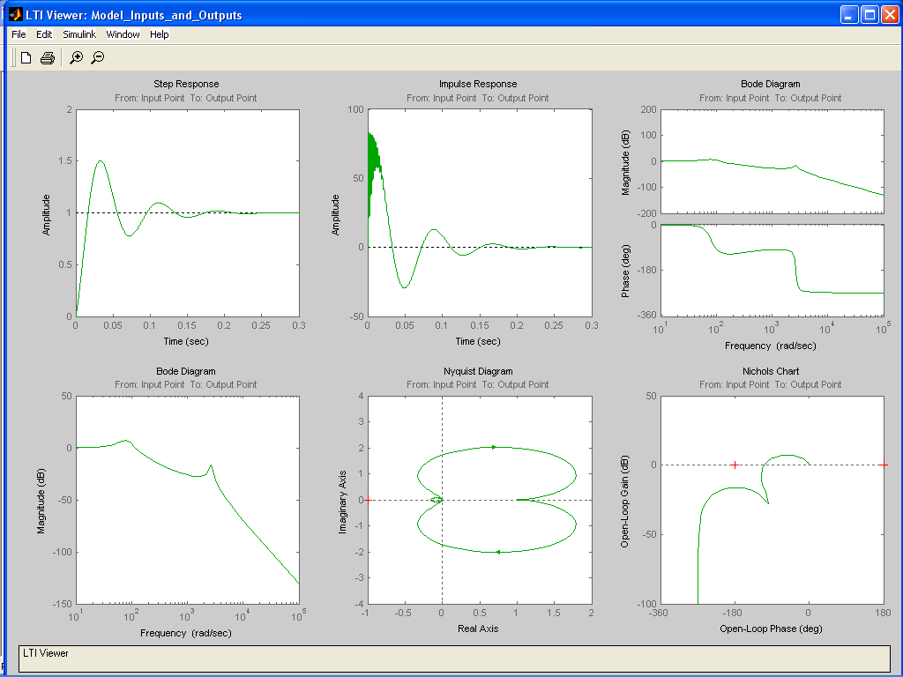Click the top-right Bode Diagram title
The width and height of the screenshot is (903, 677).
(771, 84)
